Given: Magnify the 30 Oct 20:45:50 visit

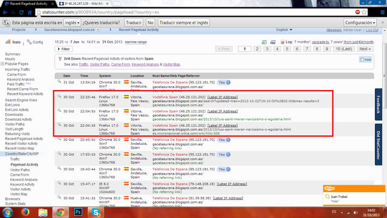Looking at the screenshot, I should coord(59,139).
